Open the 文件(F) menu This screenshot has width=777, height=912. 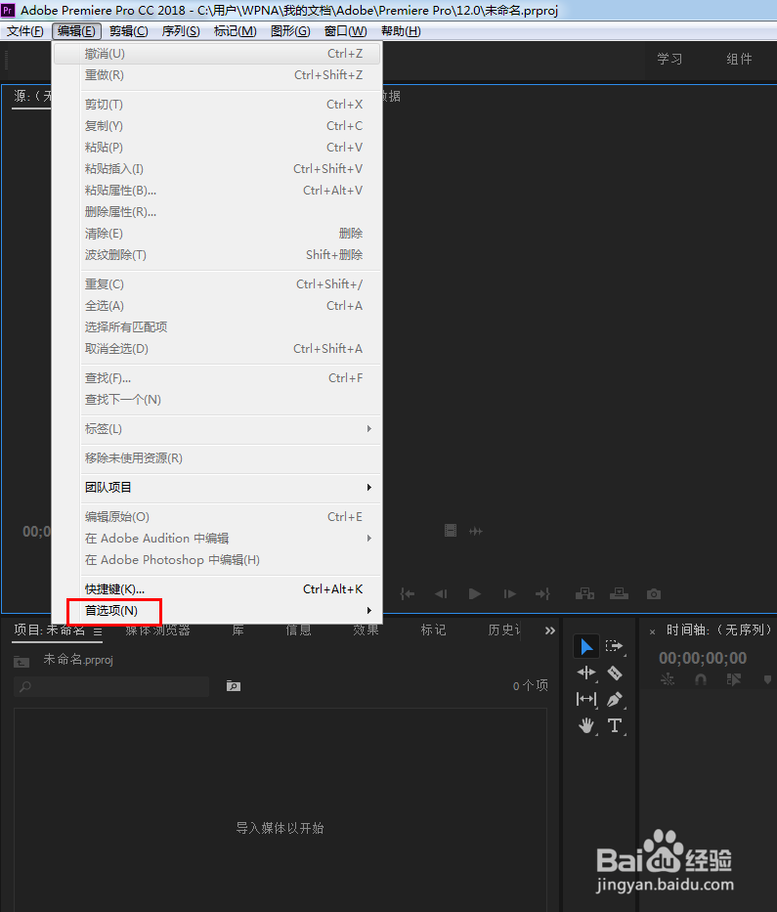point(25,31)
